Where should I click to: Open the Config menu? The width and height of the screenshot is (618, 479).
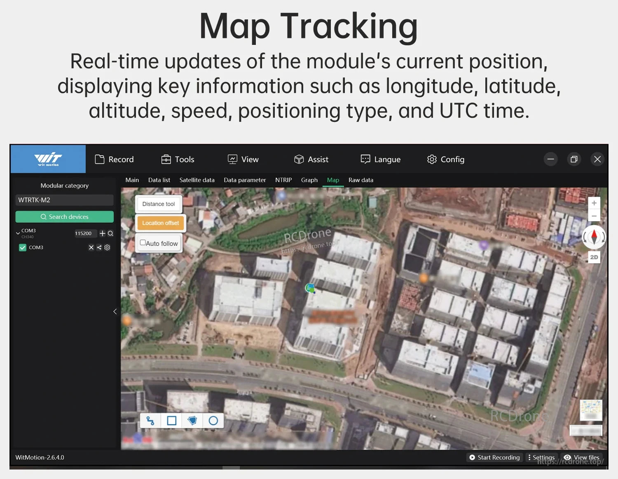[446, 159]
